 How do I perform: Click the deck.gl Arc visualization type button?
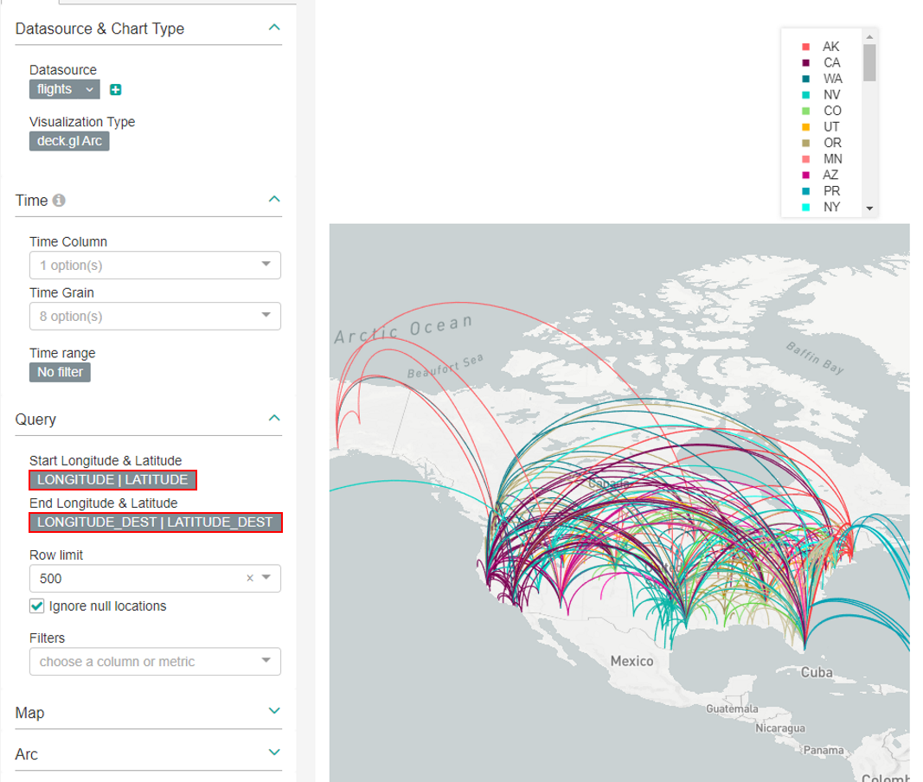[69, 141]
